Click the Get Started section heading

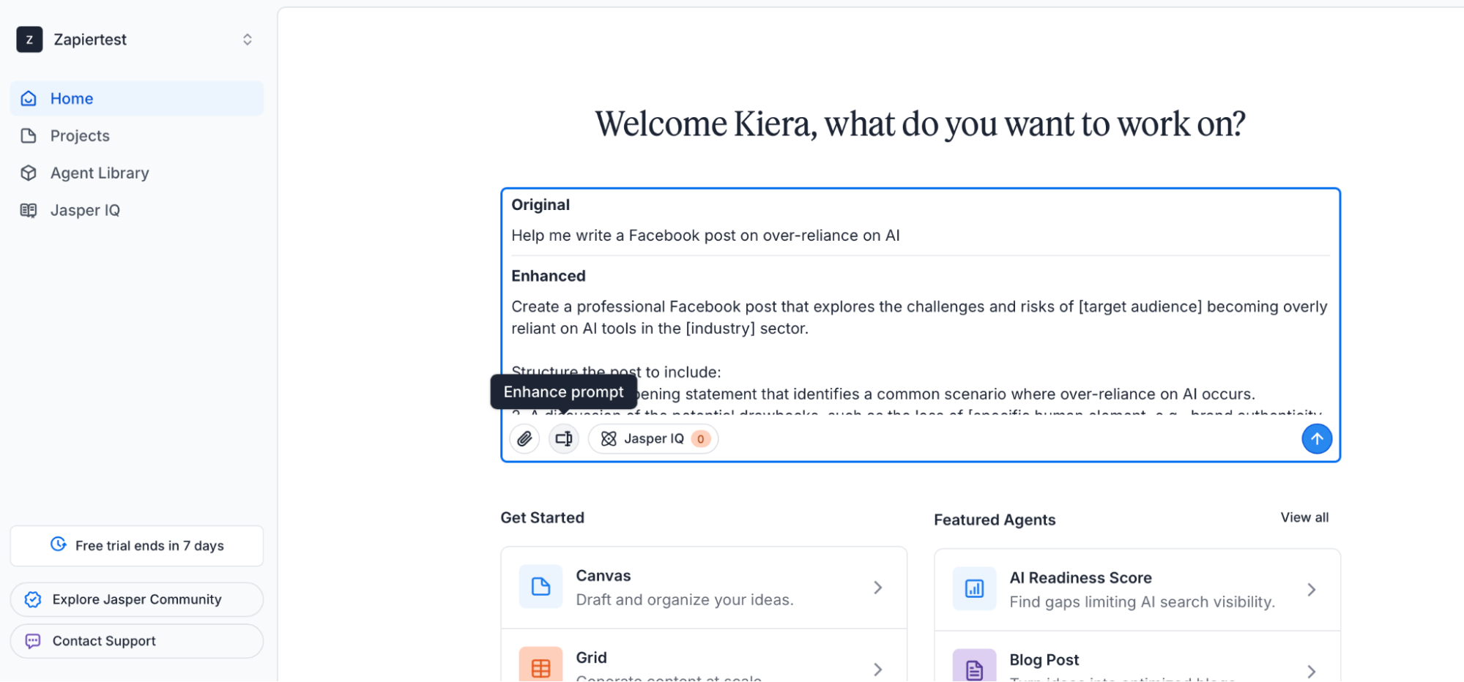tap(543, 518)
